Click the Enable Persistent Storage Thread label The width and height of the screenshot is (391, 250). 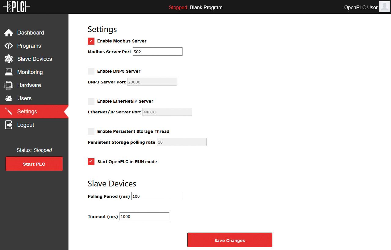(133, 131)
